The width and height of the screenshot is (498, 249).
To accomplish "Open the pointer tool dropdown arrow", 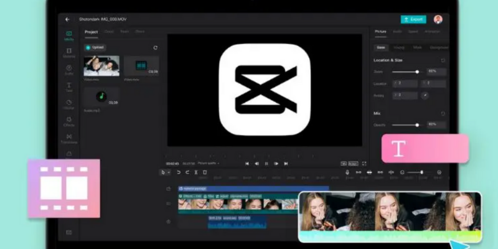I will (169, 172).
